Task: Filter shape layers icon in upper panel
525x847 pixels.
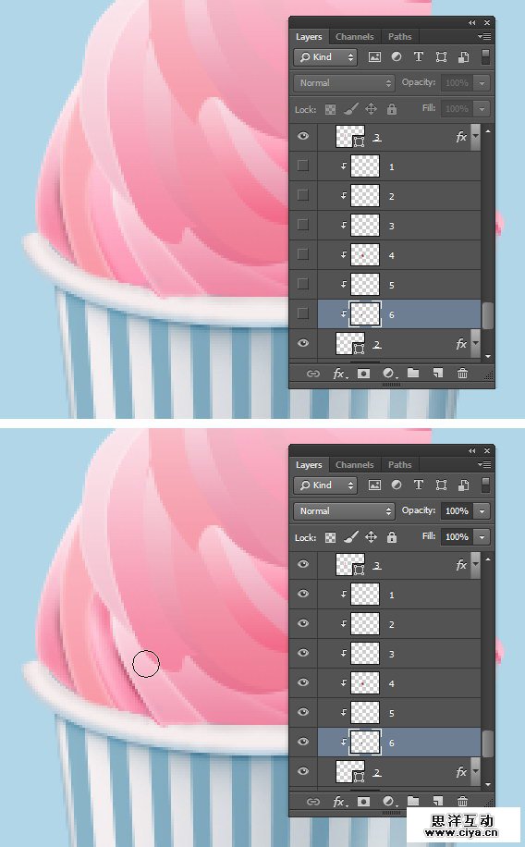Action: pyautogui.click(x=441, y=57)
